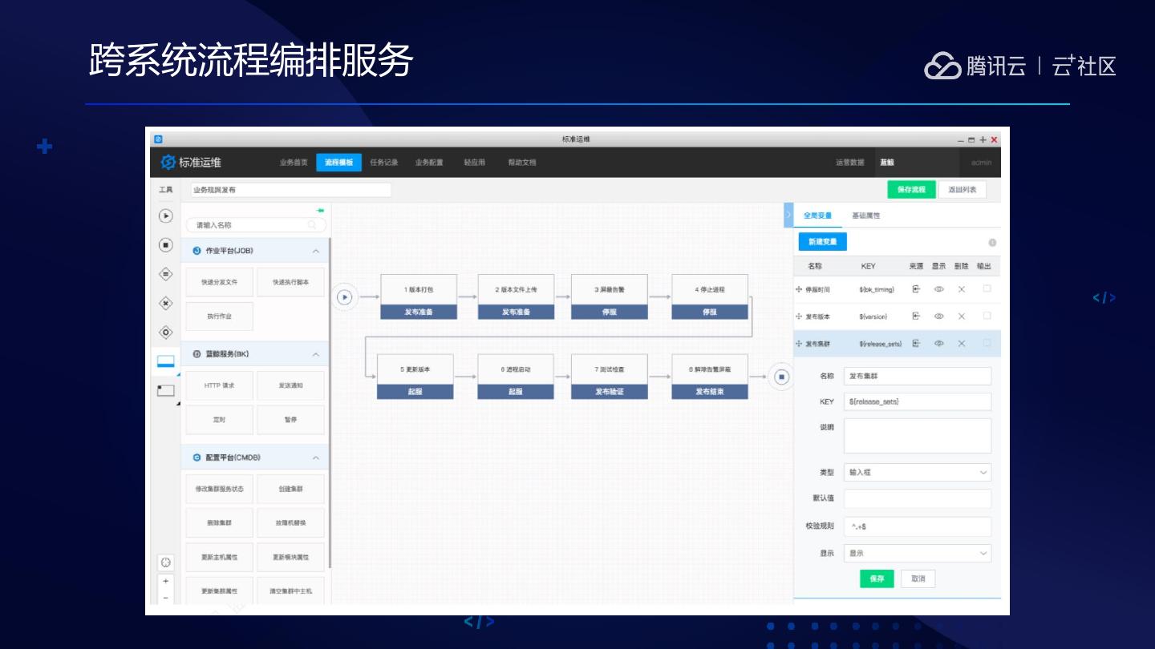Pick the diamond gateway tool with equals sign
The height and width of the screenshot is (649, 1155).
pos(165,274)
